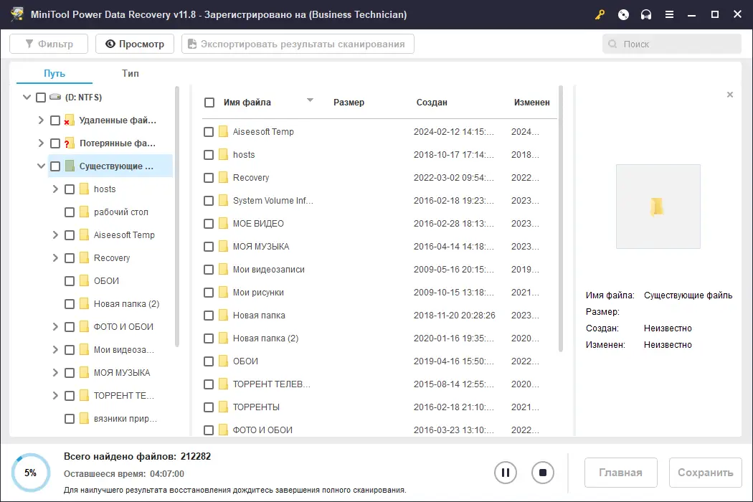753x502 pixels.
Task: Sort by Изменен column header
Action: pyautogui.click(x=531, y=103)
